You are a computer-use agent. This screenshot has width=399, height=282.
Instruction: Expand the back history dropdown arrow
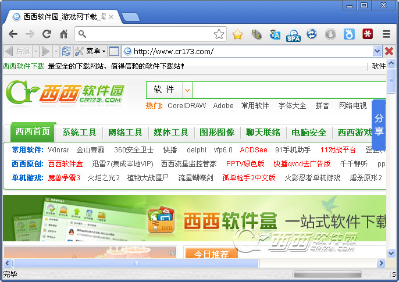35,51
